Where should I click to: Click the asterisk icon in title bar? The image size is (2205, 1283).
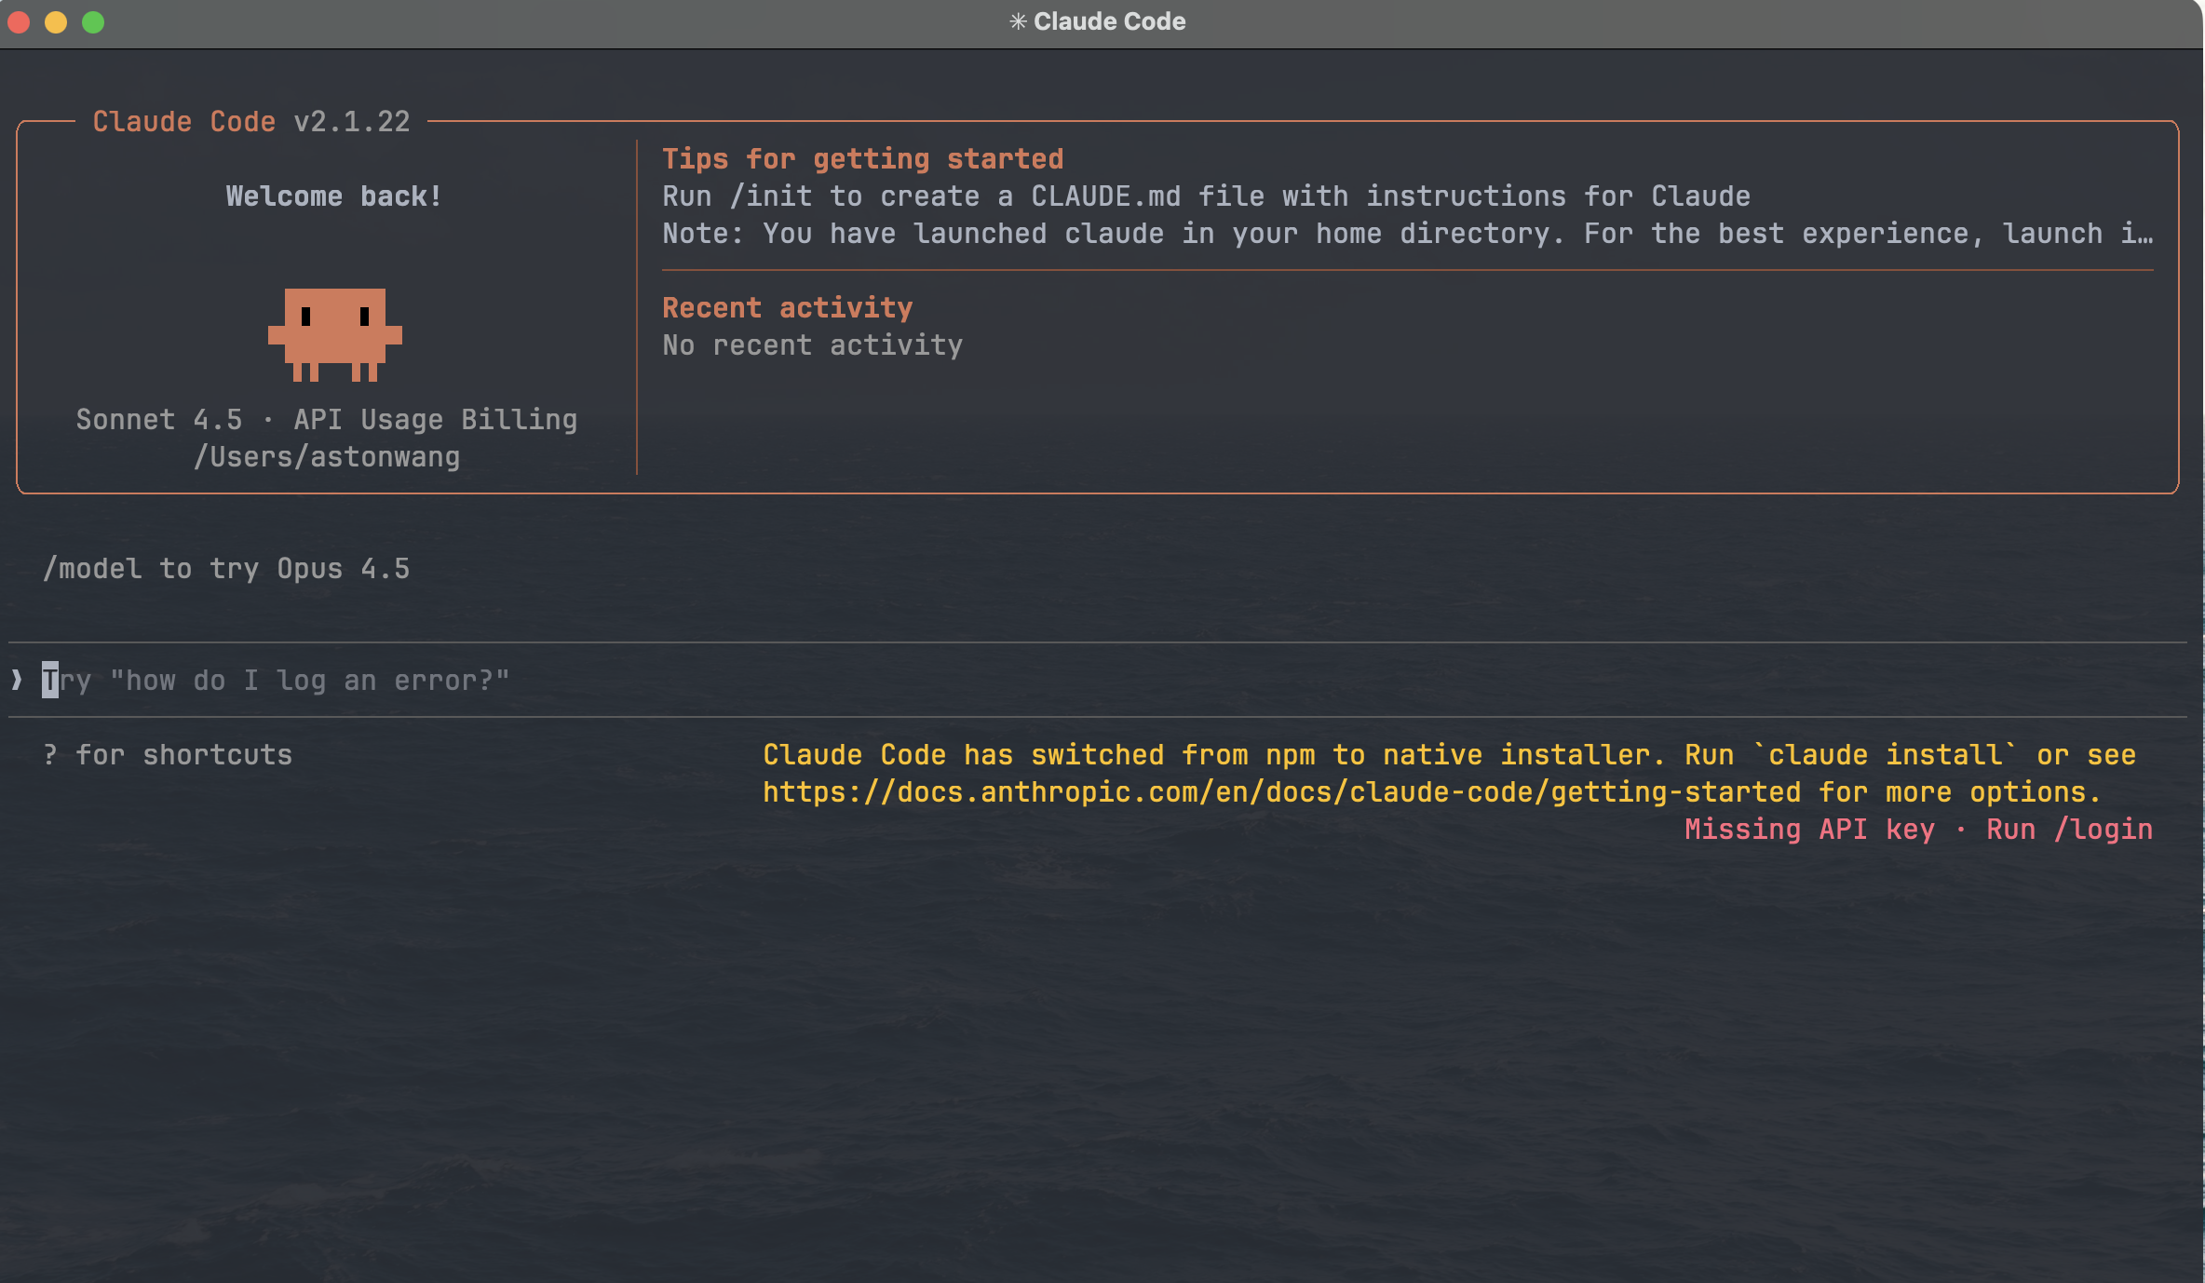[1018, 21]
